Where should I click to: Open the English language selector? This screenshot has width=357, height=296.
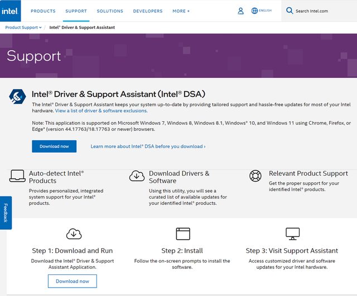click(265, 11)
